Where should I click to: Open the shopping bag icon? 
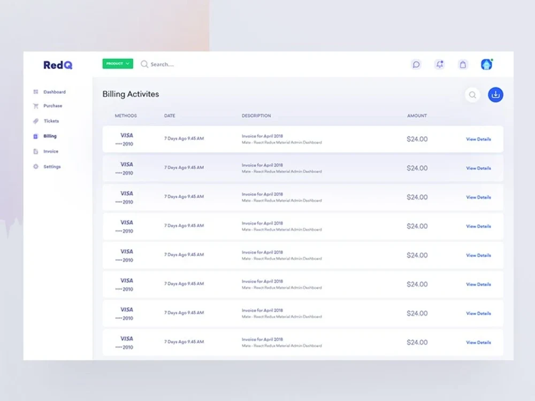[463, 65]
